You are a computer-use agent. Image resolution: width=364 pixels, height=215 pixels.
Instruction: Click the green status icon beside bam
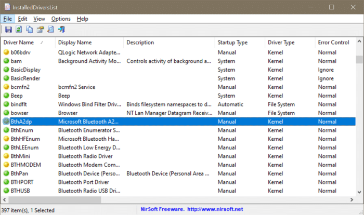[6, 61]
